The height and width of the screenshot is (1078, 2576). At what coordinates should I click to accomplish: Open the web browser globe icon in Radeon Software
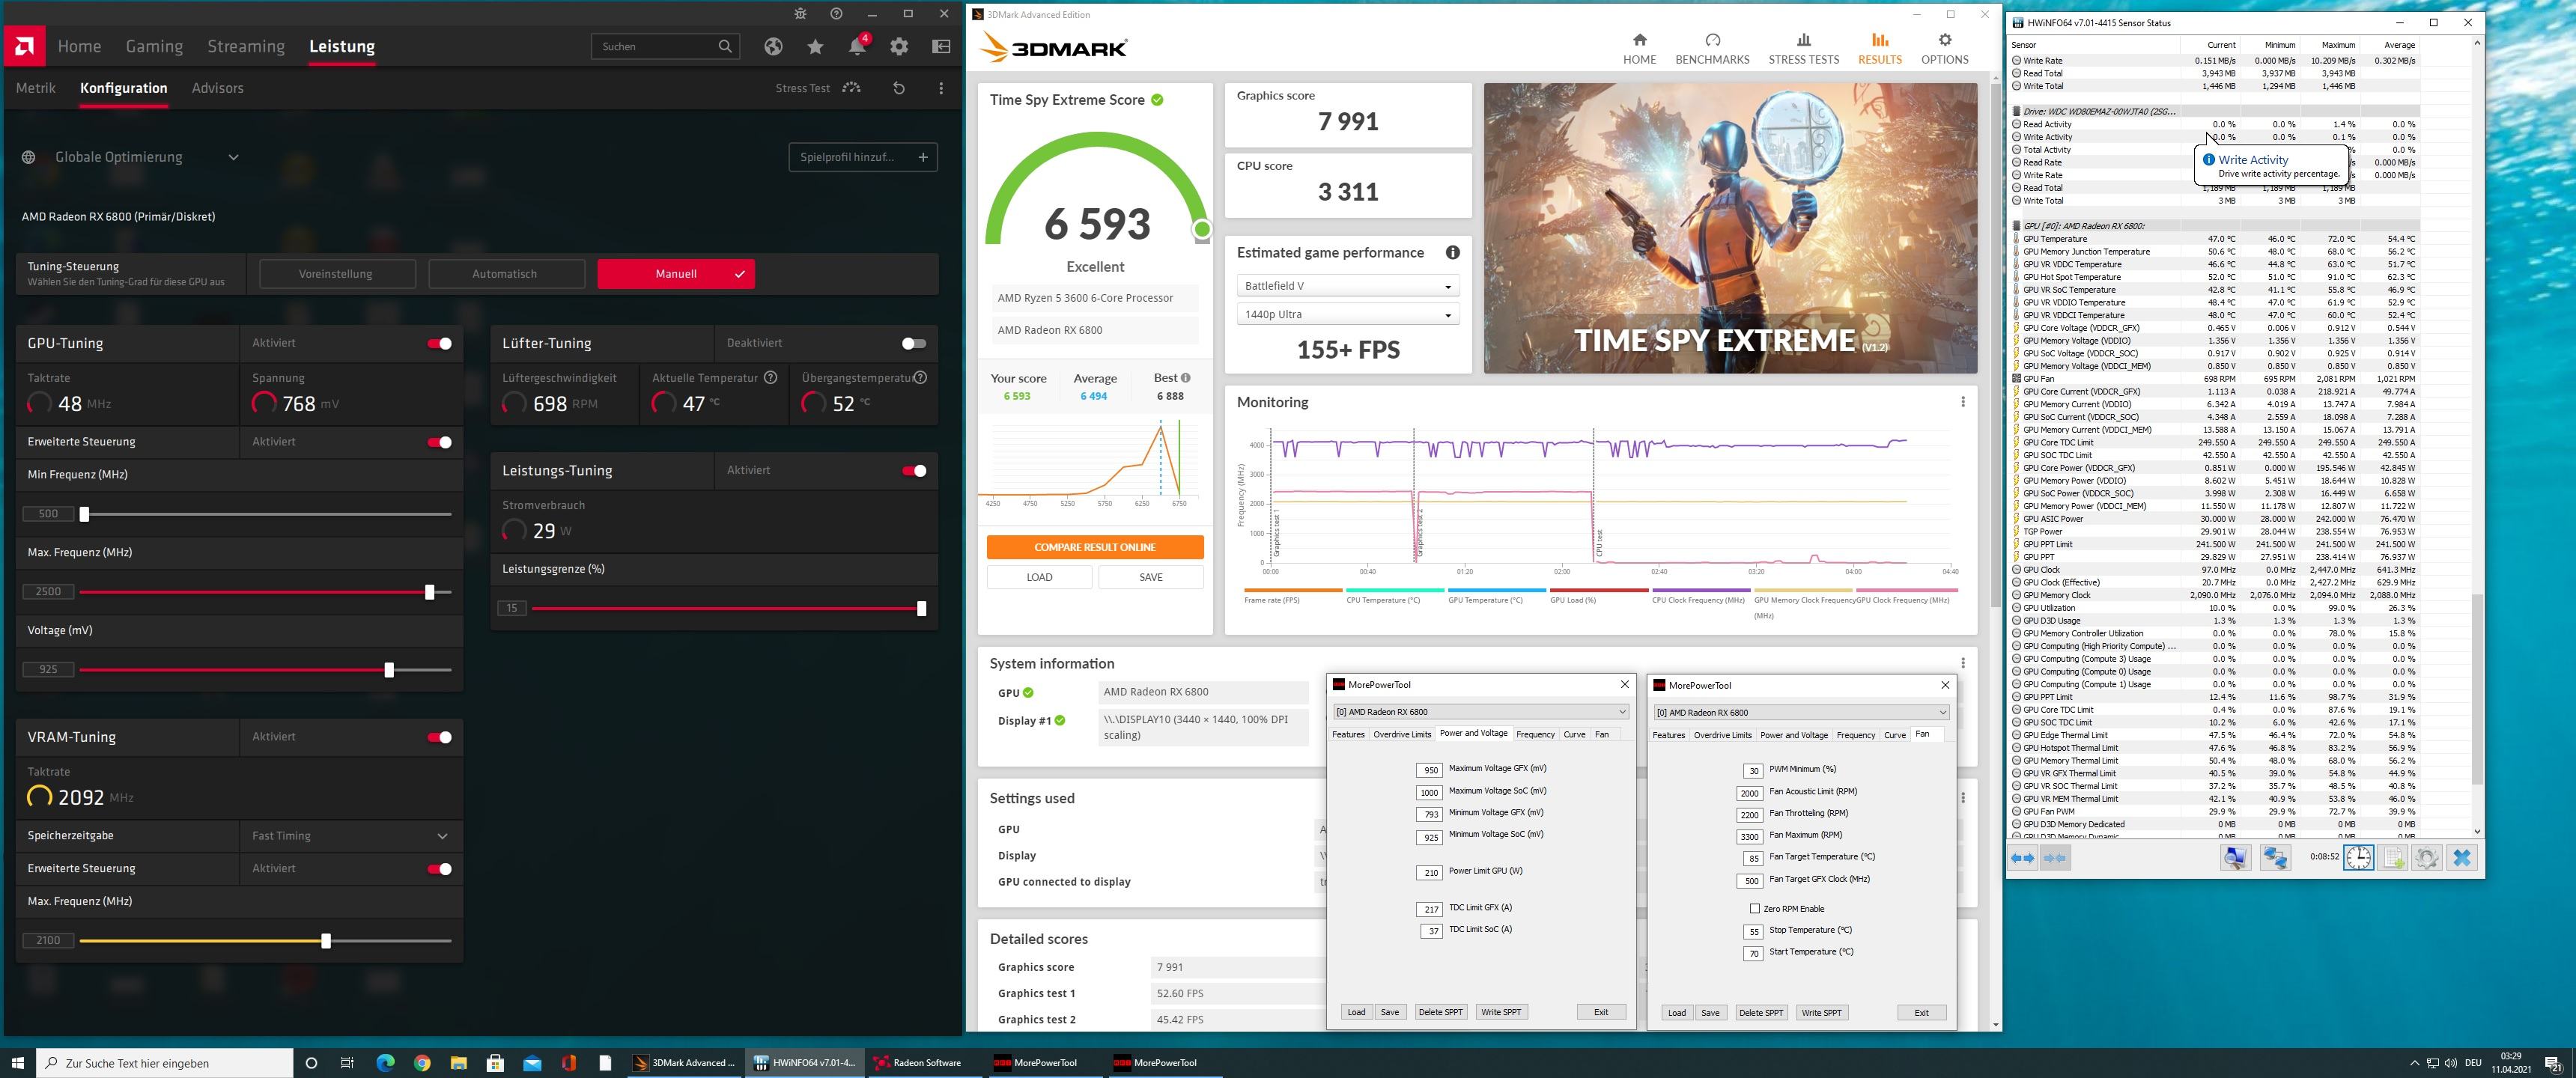click(x=773, y=46)
